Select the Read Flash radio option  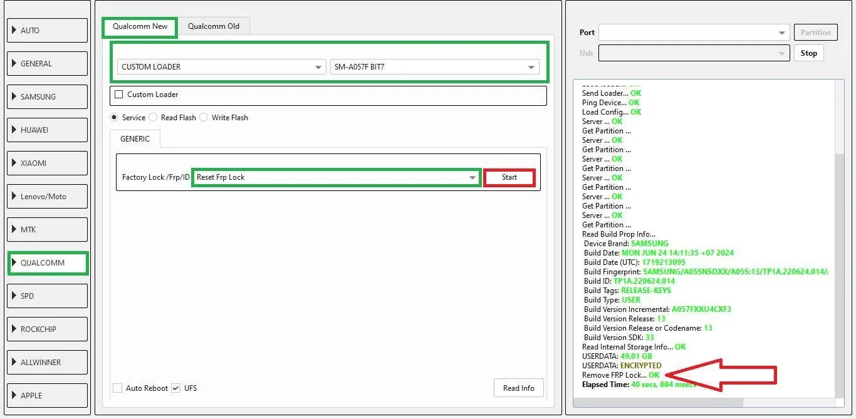point(154,118)
